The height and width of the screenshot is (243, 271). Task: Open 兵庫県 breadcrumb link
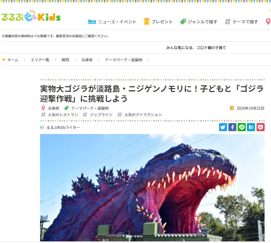click(87, 60)
